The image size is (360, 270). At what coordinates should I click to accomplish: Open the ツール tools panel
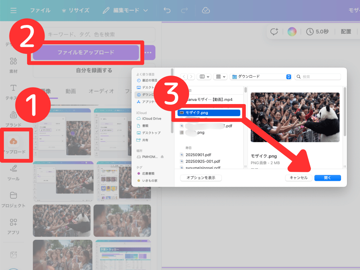pyautogui.click(x=13, y=172)
